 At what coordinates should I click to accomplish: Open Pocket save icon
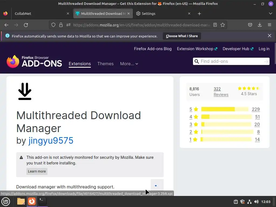point(250,25)
